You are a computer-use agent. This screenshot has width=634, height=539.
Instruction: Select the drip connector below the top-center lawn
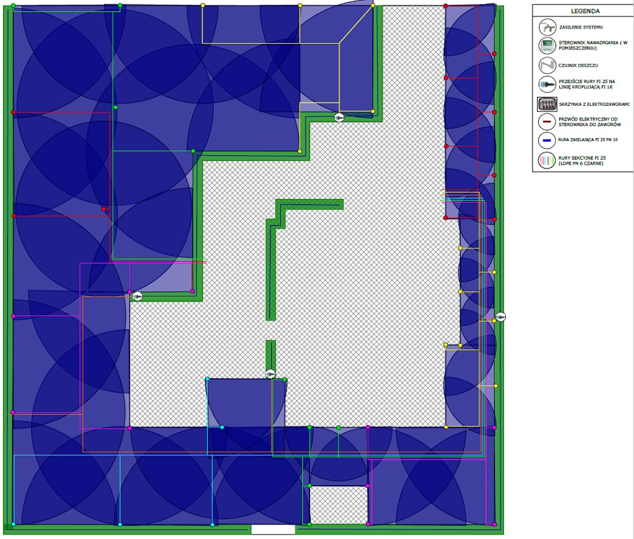pos(339,117)
